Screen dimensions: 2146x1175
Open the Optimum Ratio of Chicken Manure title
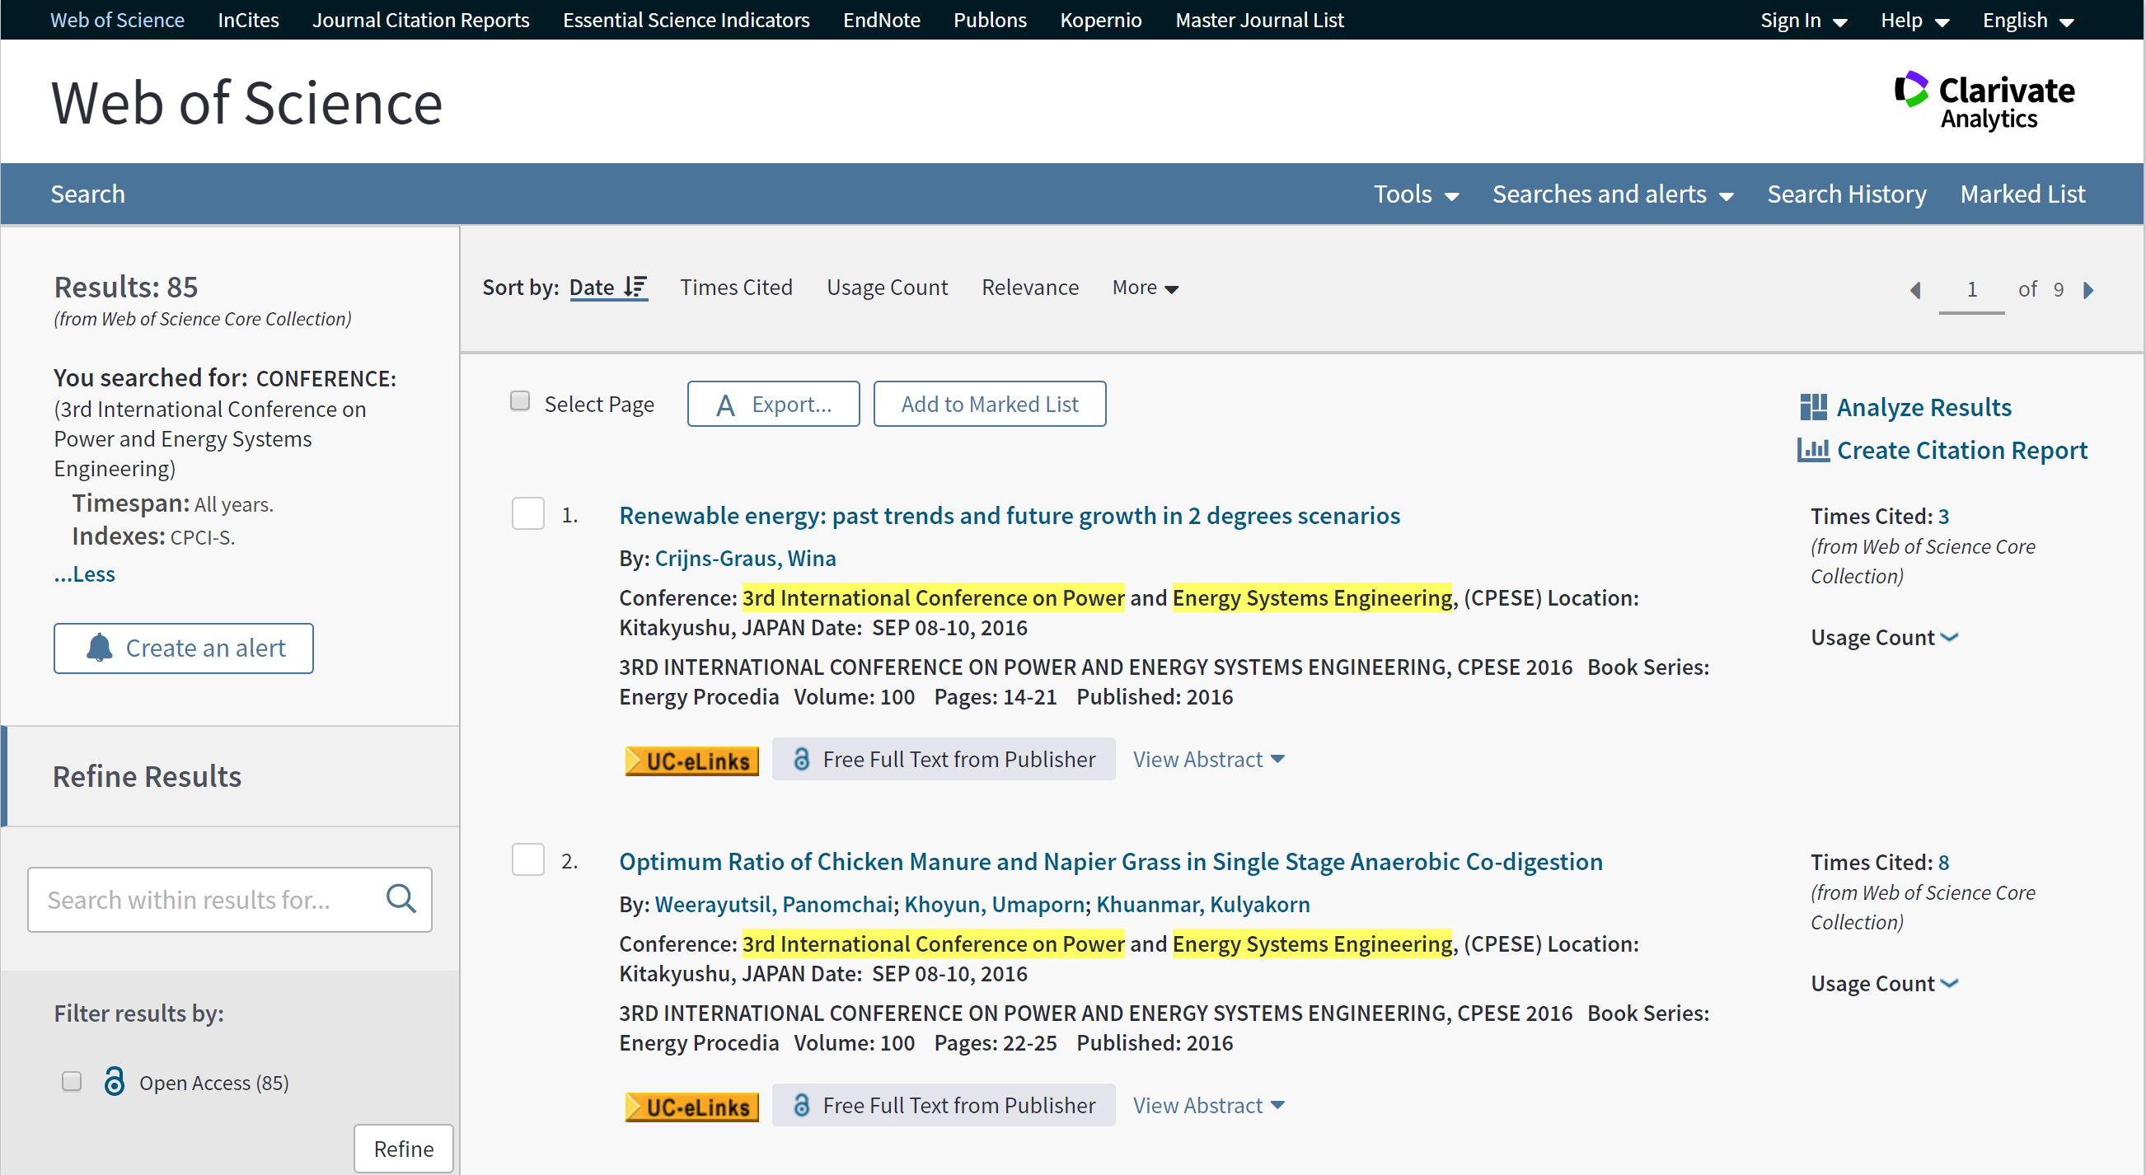[x=1110, y=861]
